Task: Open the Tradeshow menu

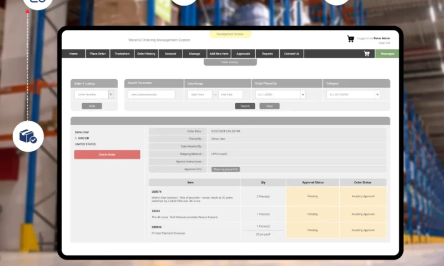Action: [x=122, y=54]
